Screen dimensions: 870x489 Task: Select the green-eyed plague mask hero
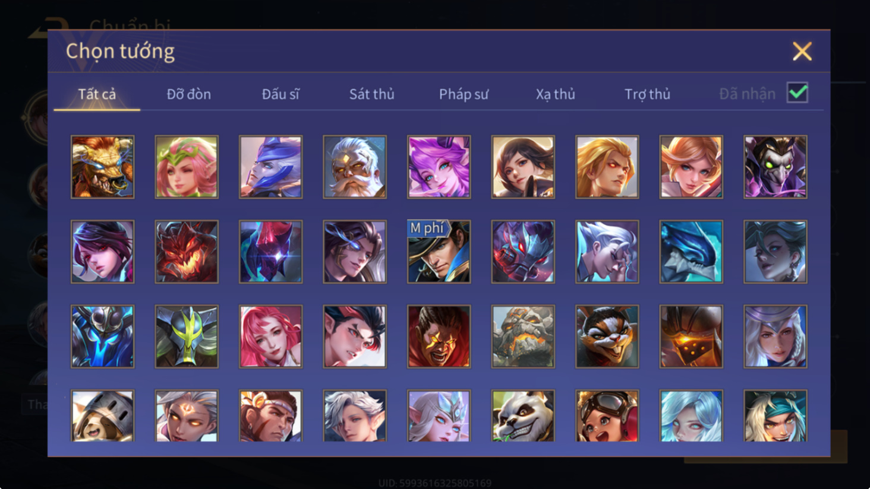pyautogui.click(x=775, y=167)
